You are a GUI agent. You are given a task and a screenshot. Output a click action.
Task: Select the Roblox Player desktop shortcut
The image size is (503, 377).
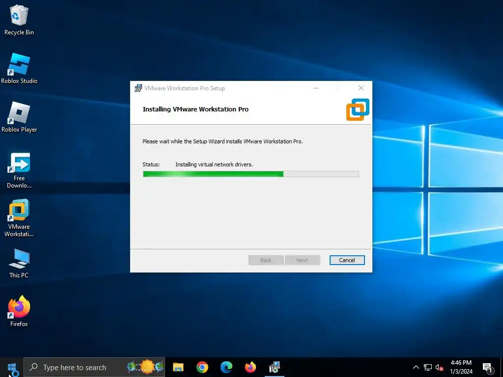pos(19,117)
